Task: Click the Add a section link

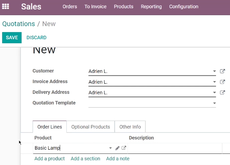Action: [x=85, y=159]
